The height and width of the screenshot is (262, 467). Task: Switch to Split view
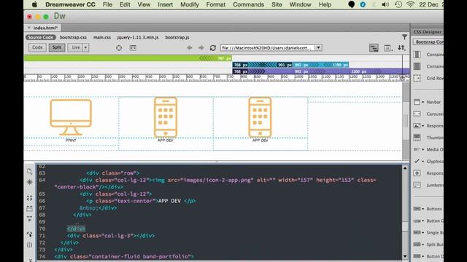[x=57, y=47]
